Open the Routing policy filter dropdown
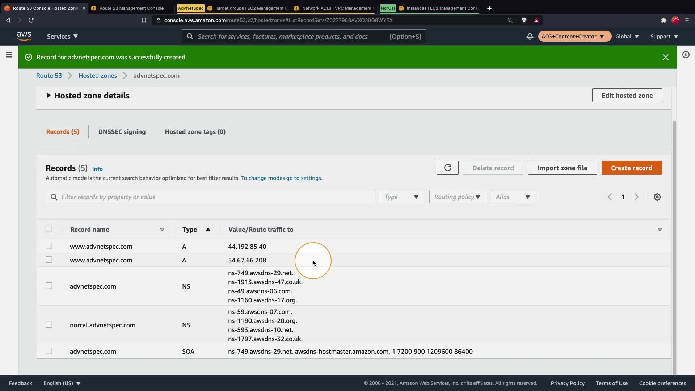Screen dimensions: 695x391 click(458, 197)
